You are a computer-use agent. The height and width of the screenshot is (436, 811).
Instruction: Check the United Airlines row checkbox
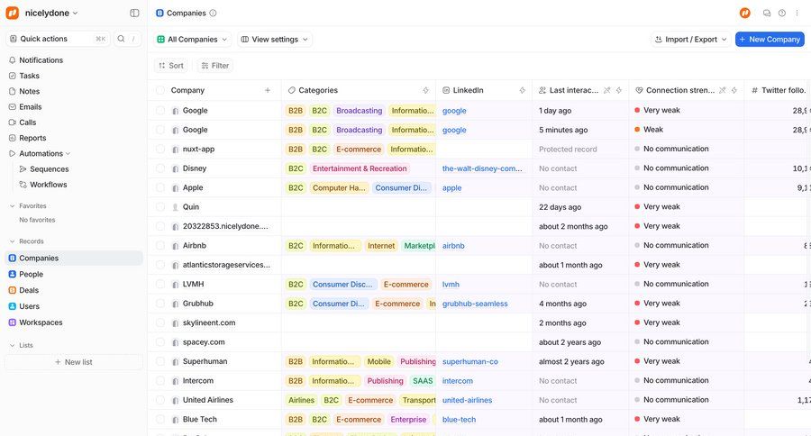coord(160,400)
